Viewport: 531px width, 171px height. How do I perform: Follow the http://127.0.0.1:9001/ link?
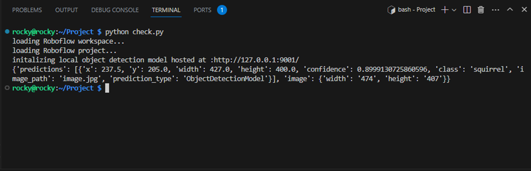click(258, 60)
